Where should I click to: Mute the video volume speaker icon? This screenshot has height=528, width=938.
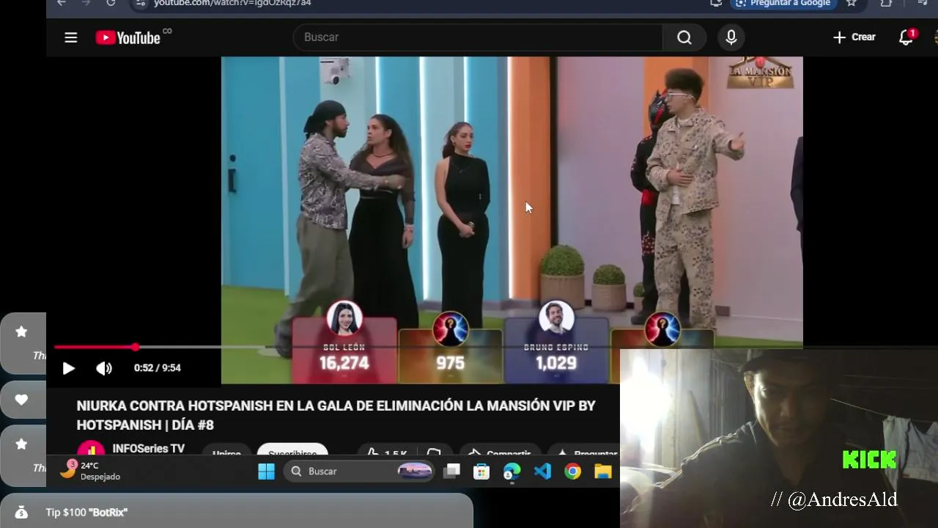click(104, 368)
